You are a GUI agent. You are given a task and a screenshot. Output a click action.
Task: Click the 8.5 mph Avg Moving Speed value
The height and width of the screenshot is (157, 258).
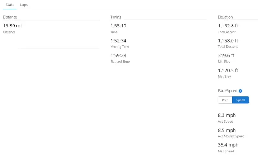(x=227, y=130)
